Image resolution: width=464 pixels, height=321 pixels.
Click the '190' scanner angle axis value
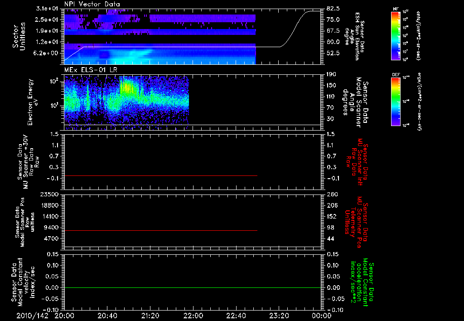coord(331,74)
